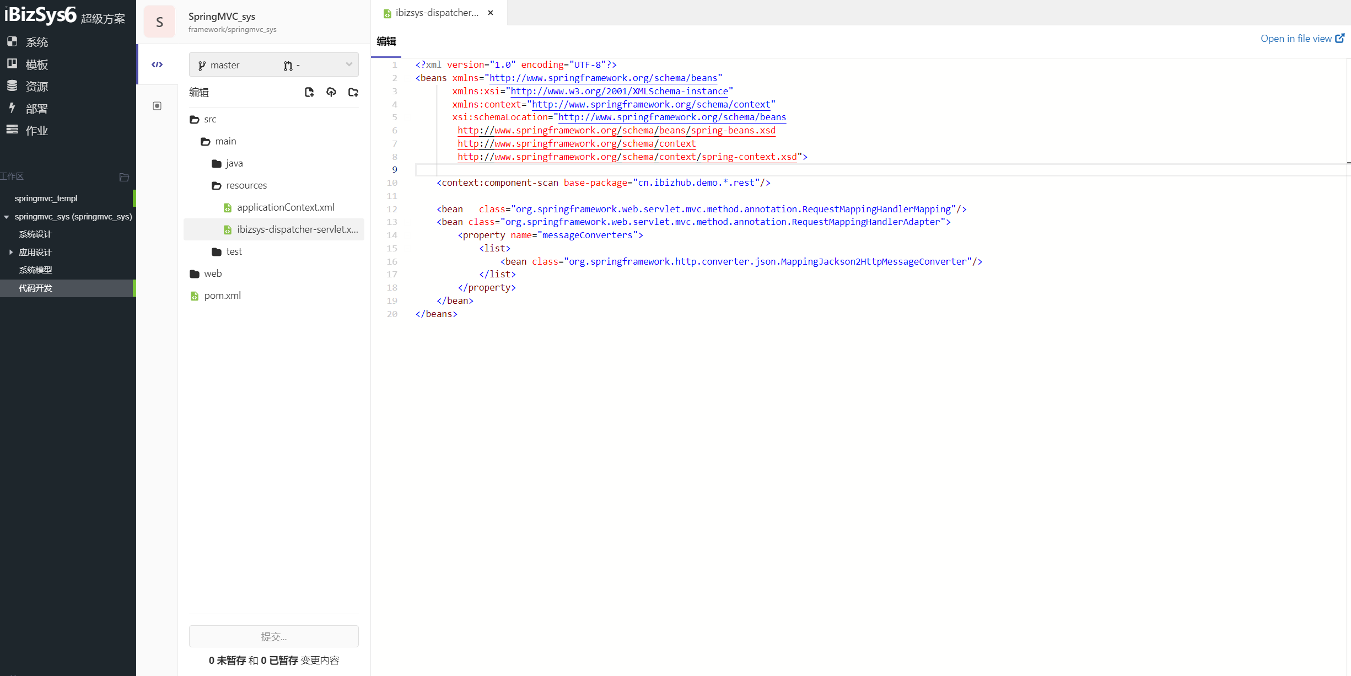The height and width of the screenshot is (676, 1351).
Task: Select the springmvc_templ workspace
Action: click(x=46, y=198)
